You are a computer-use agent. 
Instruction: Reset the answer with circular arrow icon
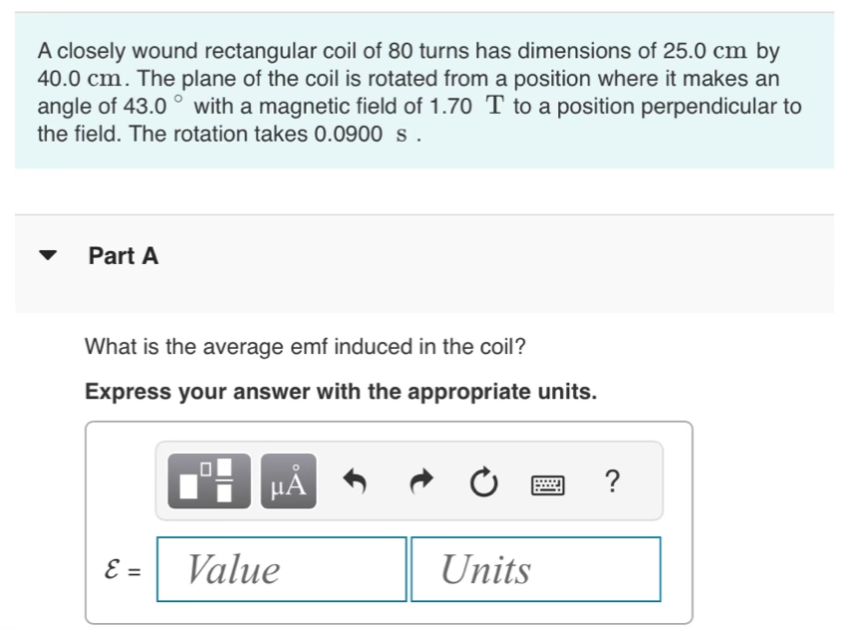pos(483,481)
